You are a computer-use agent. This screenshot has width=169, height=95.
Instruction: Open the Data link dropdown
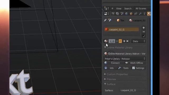(138, 41)
